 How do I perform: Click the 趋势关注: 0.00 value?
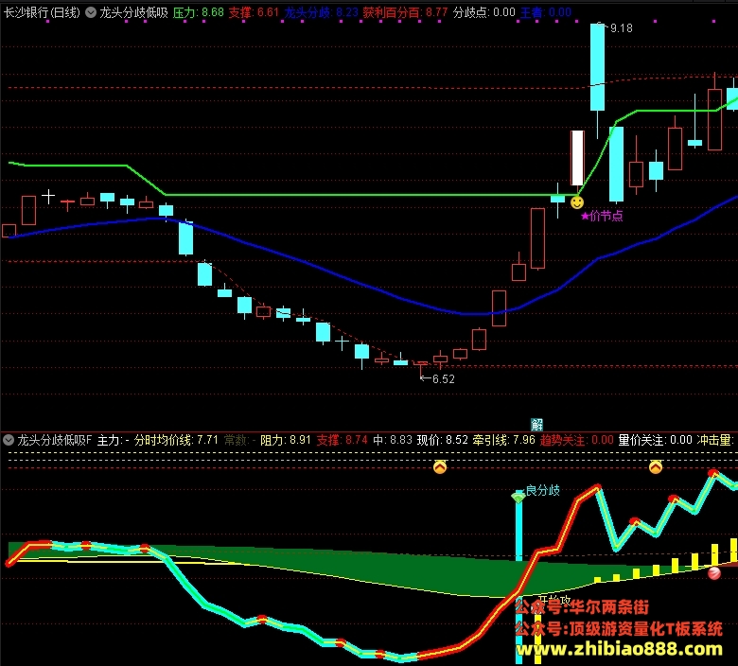point(576,441)
